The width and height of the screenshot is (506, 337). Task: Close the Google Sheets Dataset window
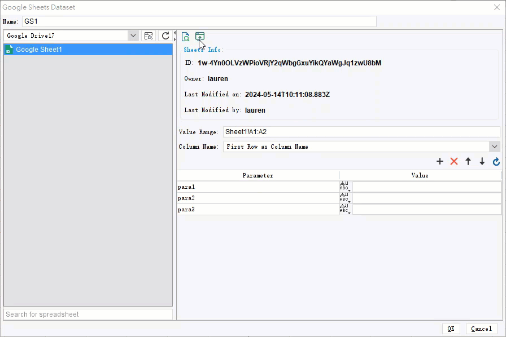[496, 7]
